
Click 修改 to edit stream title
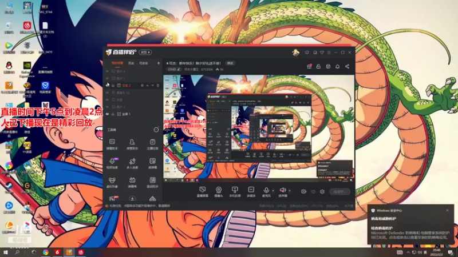pyautogui.click(x=230, y=63)
